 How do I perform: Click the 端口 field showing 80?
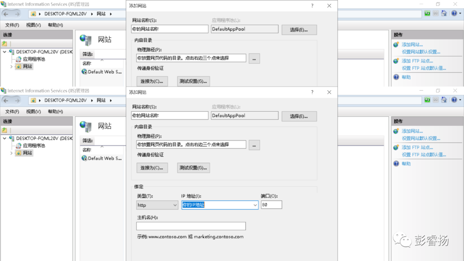point(272,205)
